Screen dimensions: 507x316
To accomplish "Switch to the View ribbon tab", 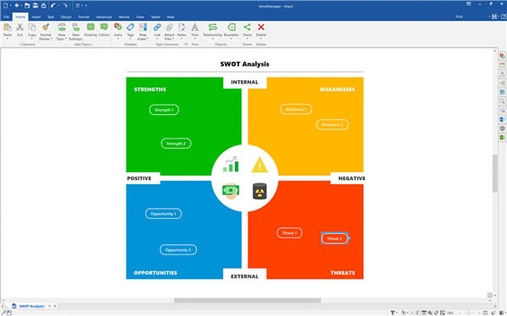I will pyautogui.click(x=140, y=17).
